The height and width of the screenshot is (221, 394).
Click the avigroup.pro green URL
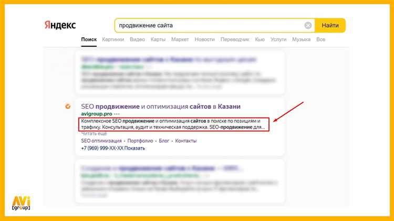tap(97, 114)
